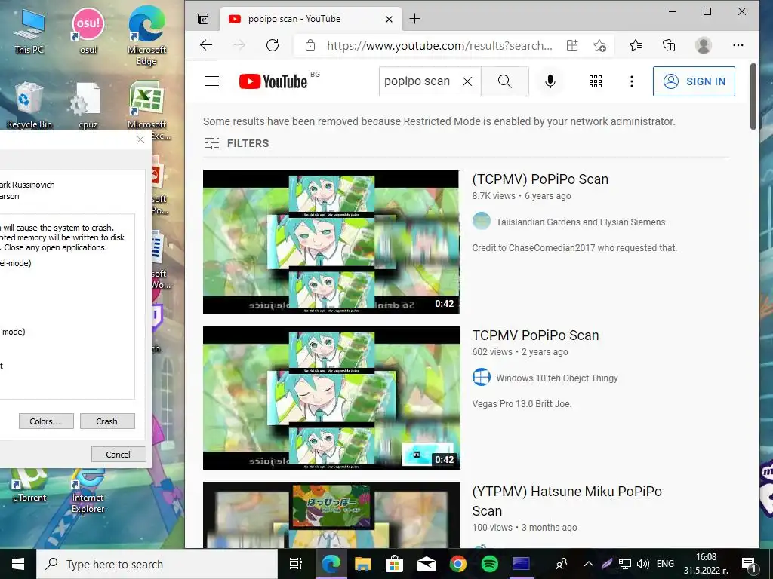Select the Edge address bar URL
Viewport: 773px width, 579px height.
(439, 46)
